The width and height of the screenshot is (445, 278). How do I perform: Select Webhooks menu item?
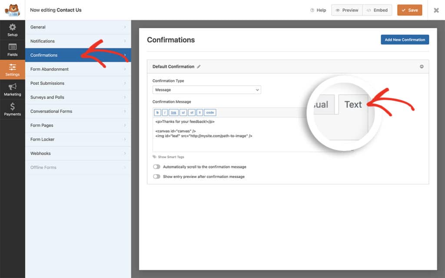[x=78, y=153]
